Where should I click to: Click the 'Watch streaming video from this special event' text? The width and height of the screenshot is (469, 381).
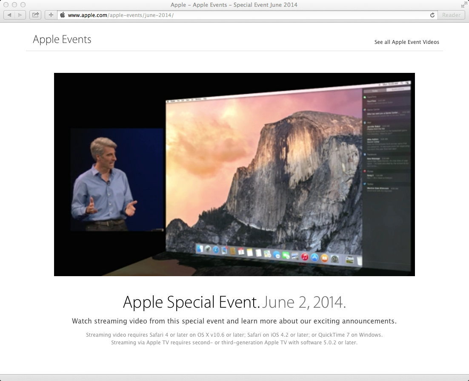234,321
